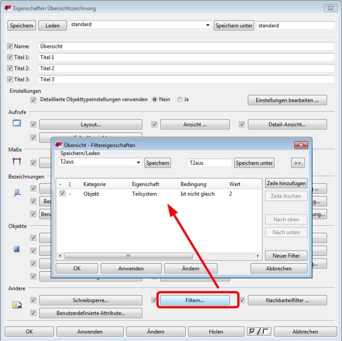The image size is (342, 341).
Task: Click OK in filter dialog
Action: (77, 268)
